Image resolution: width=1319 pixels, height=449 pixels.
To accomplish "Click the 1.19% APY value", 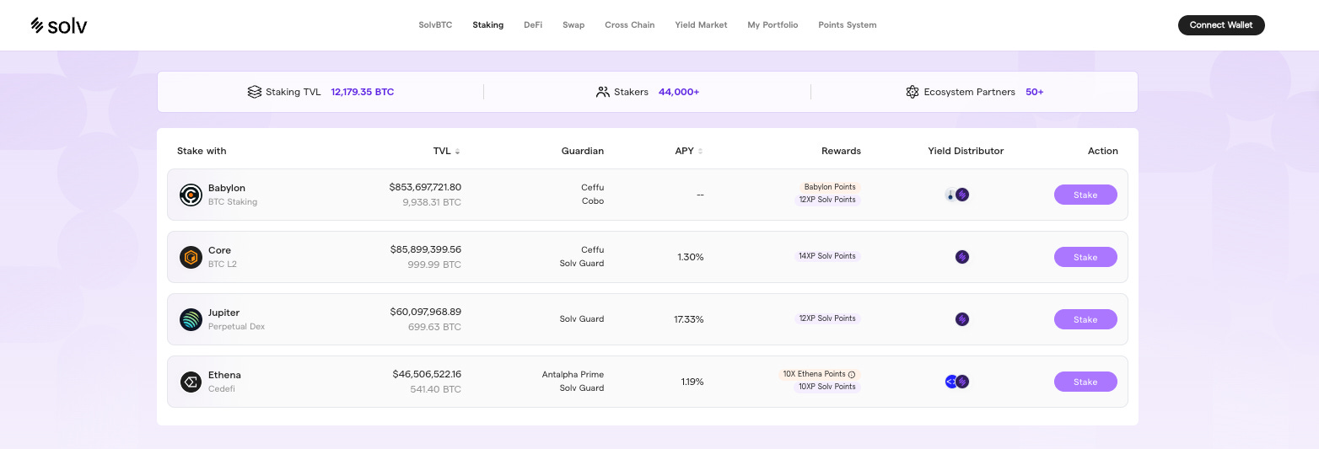I will coord(692,382).
